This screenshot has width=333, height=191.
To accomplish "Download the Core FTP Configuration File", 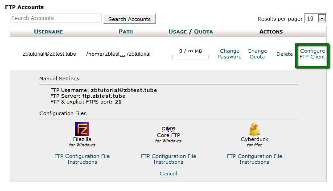I will coord(169,156).
